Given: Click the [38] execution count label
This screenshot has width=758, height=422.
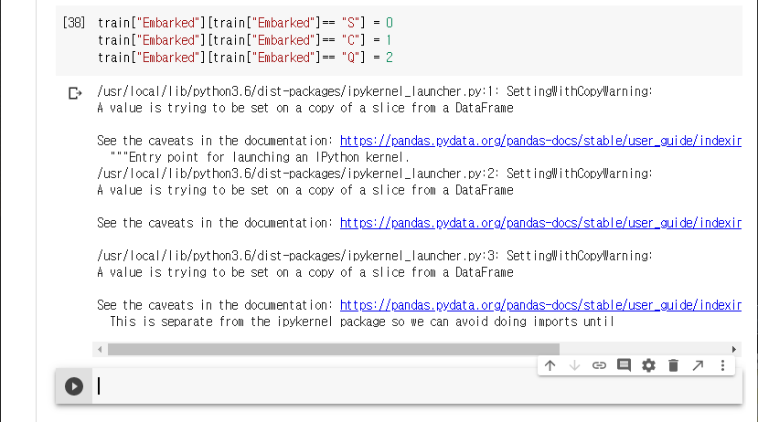Looking at the screenshot, I should click(74, 22).
